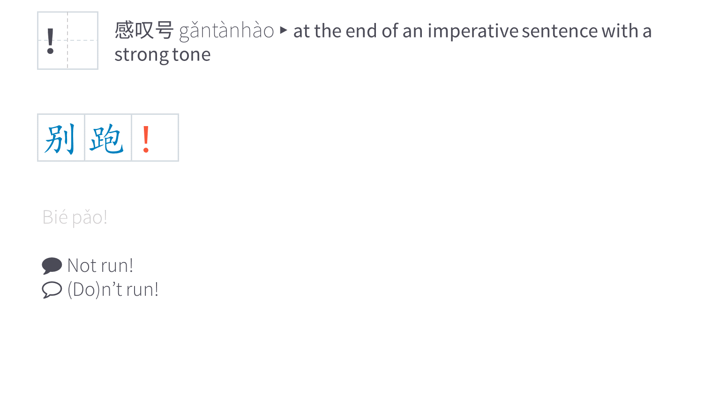Viewport: 720px width, 405px height.
Task: Click the faded pinyin Bié pǎo!
Action: (75, 217)
